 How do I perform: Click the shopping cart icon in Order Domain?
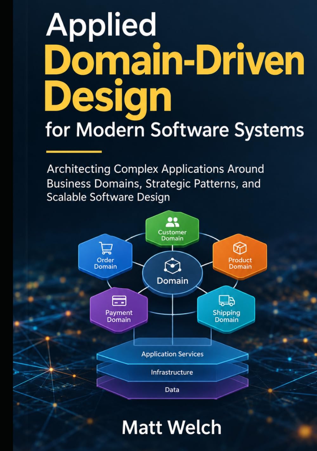[105, 248]
